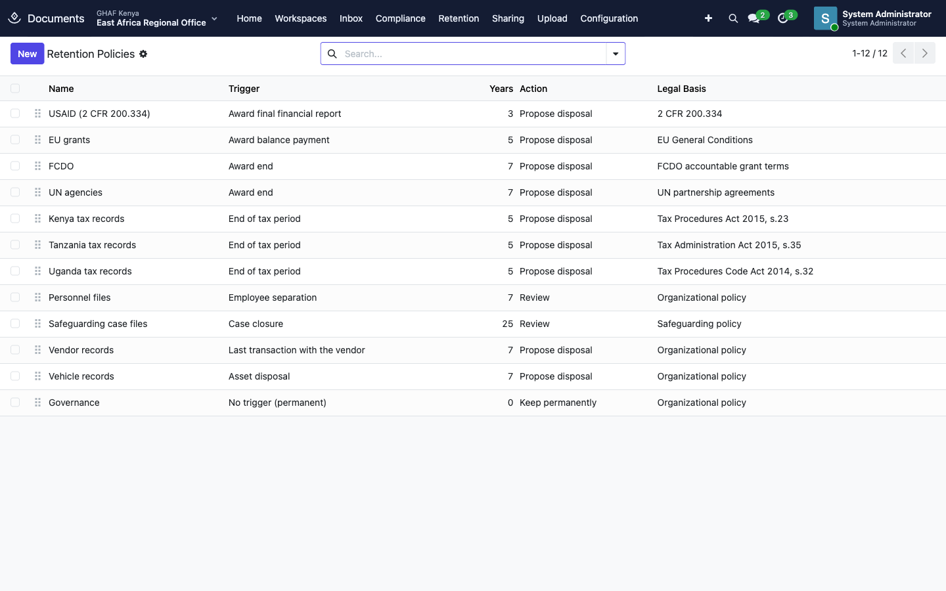Check the Tanzania tax records row checkbox
The width and height of the screenshot is (946, 591).
coord(15,245)
